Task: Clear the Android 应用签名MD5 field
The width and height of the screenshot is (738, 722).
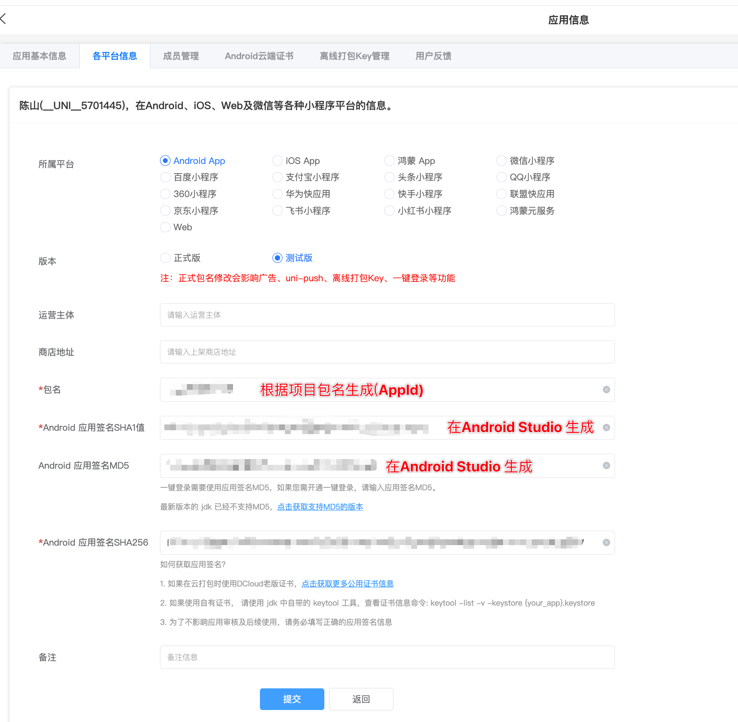Action: coord(606,465)
